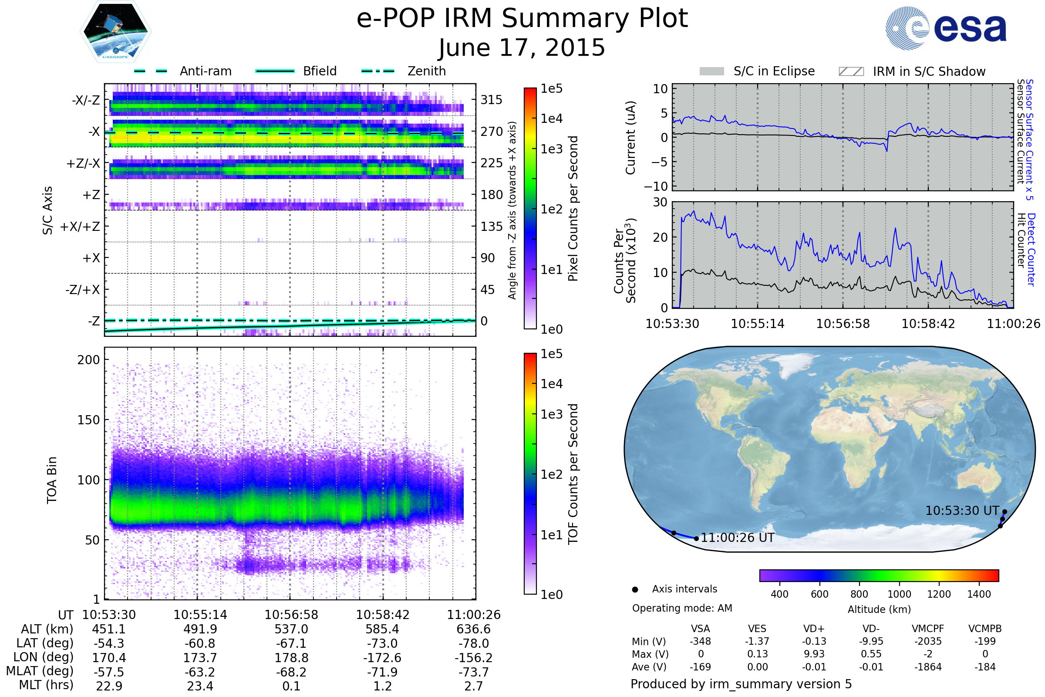Click the VMCPF column header
This screenshot has height=697, width=1045.
point(928,629)
